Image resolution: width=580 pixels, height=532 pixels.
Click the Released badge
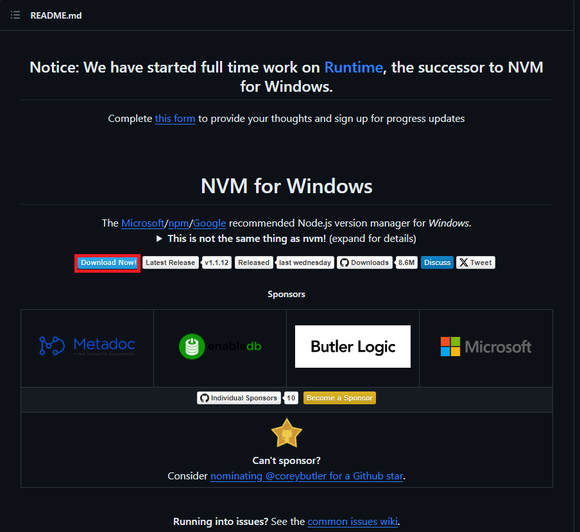tap(254, 262)
